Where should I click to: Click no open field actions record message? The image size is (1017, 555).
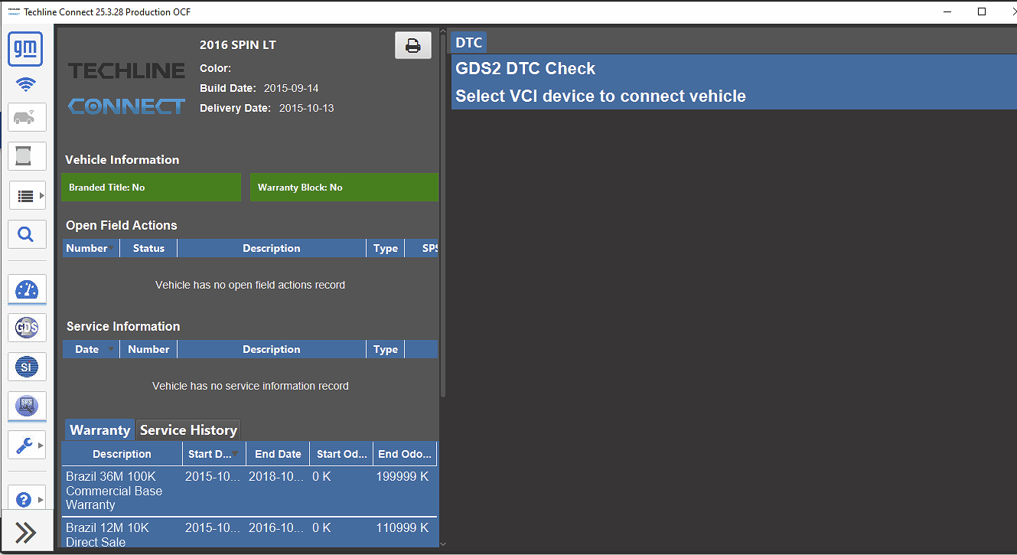pos(250,285)
